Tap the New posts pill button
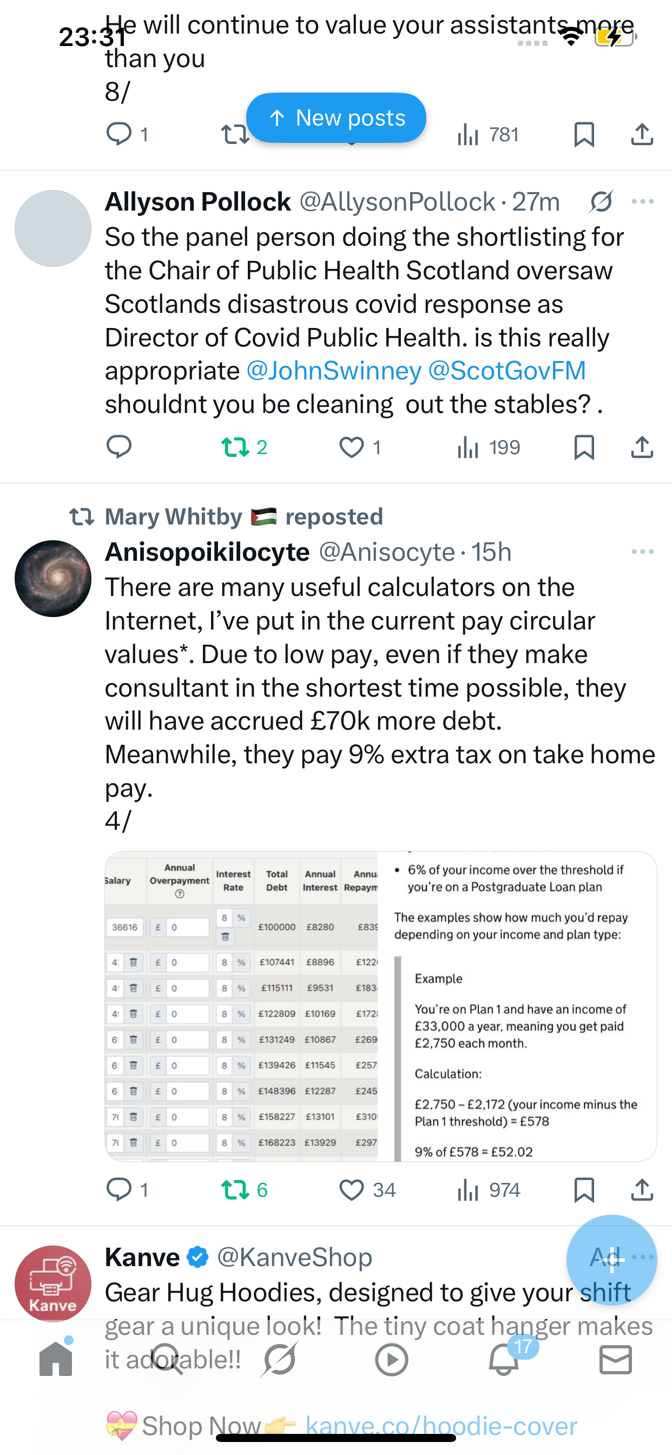Viewport: 672px width, 1455px height. pyautogui.click(x=336, y=117)
